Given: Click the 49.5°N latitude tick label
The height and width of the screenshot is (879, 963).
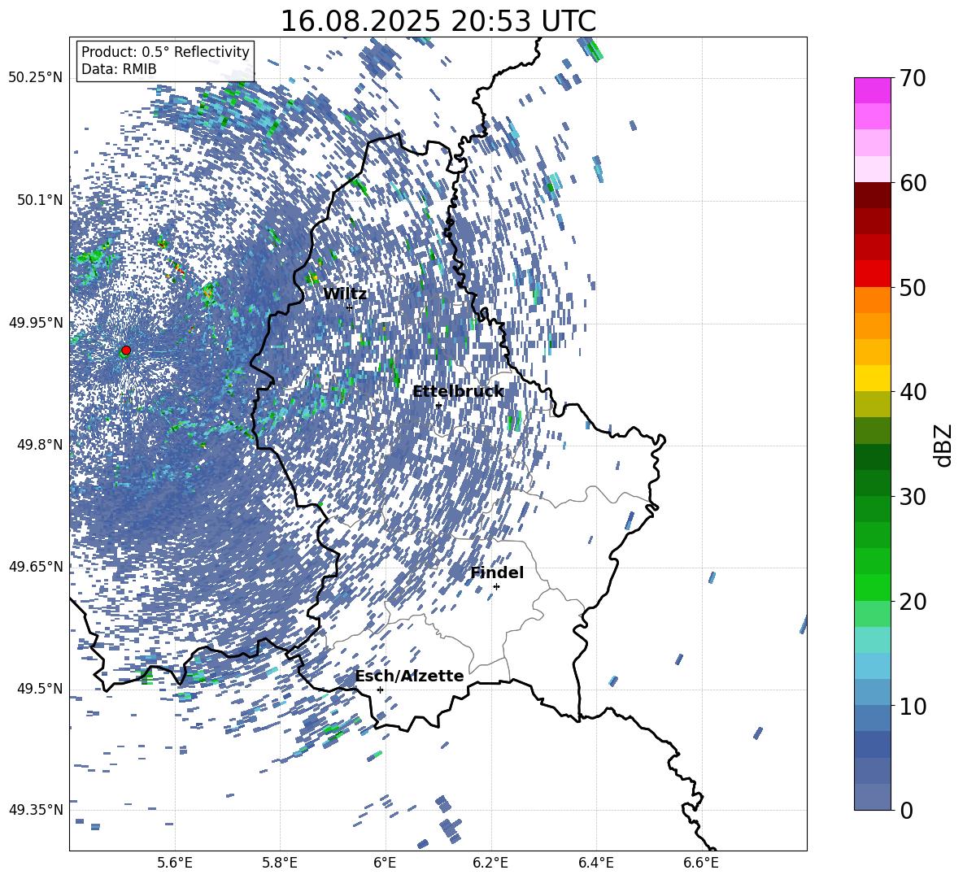Looking at the screenshot, I should coord(40,689).
